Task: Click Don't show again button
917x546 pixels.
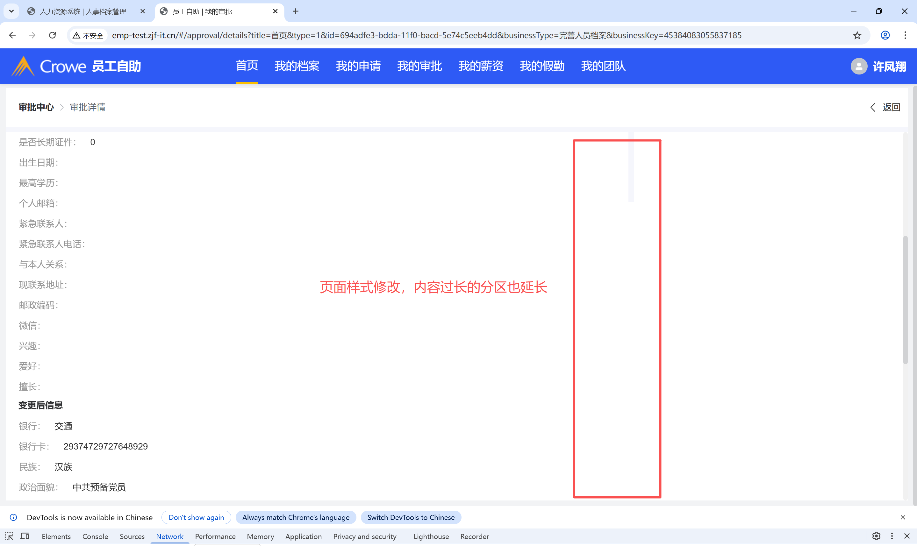Action: (x=196, y=517)
